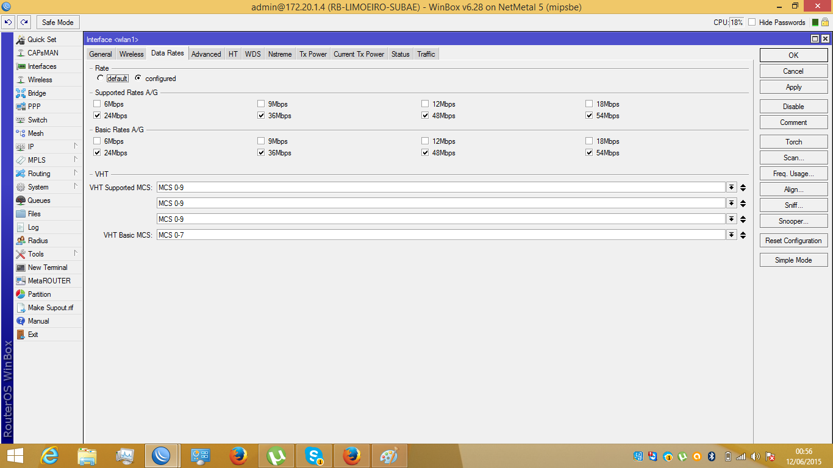Click the Cancel button

click(793, 71)
